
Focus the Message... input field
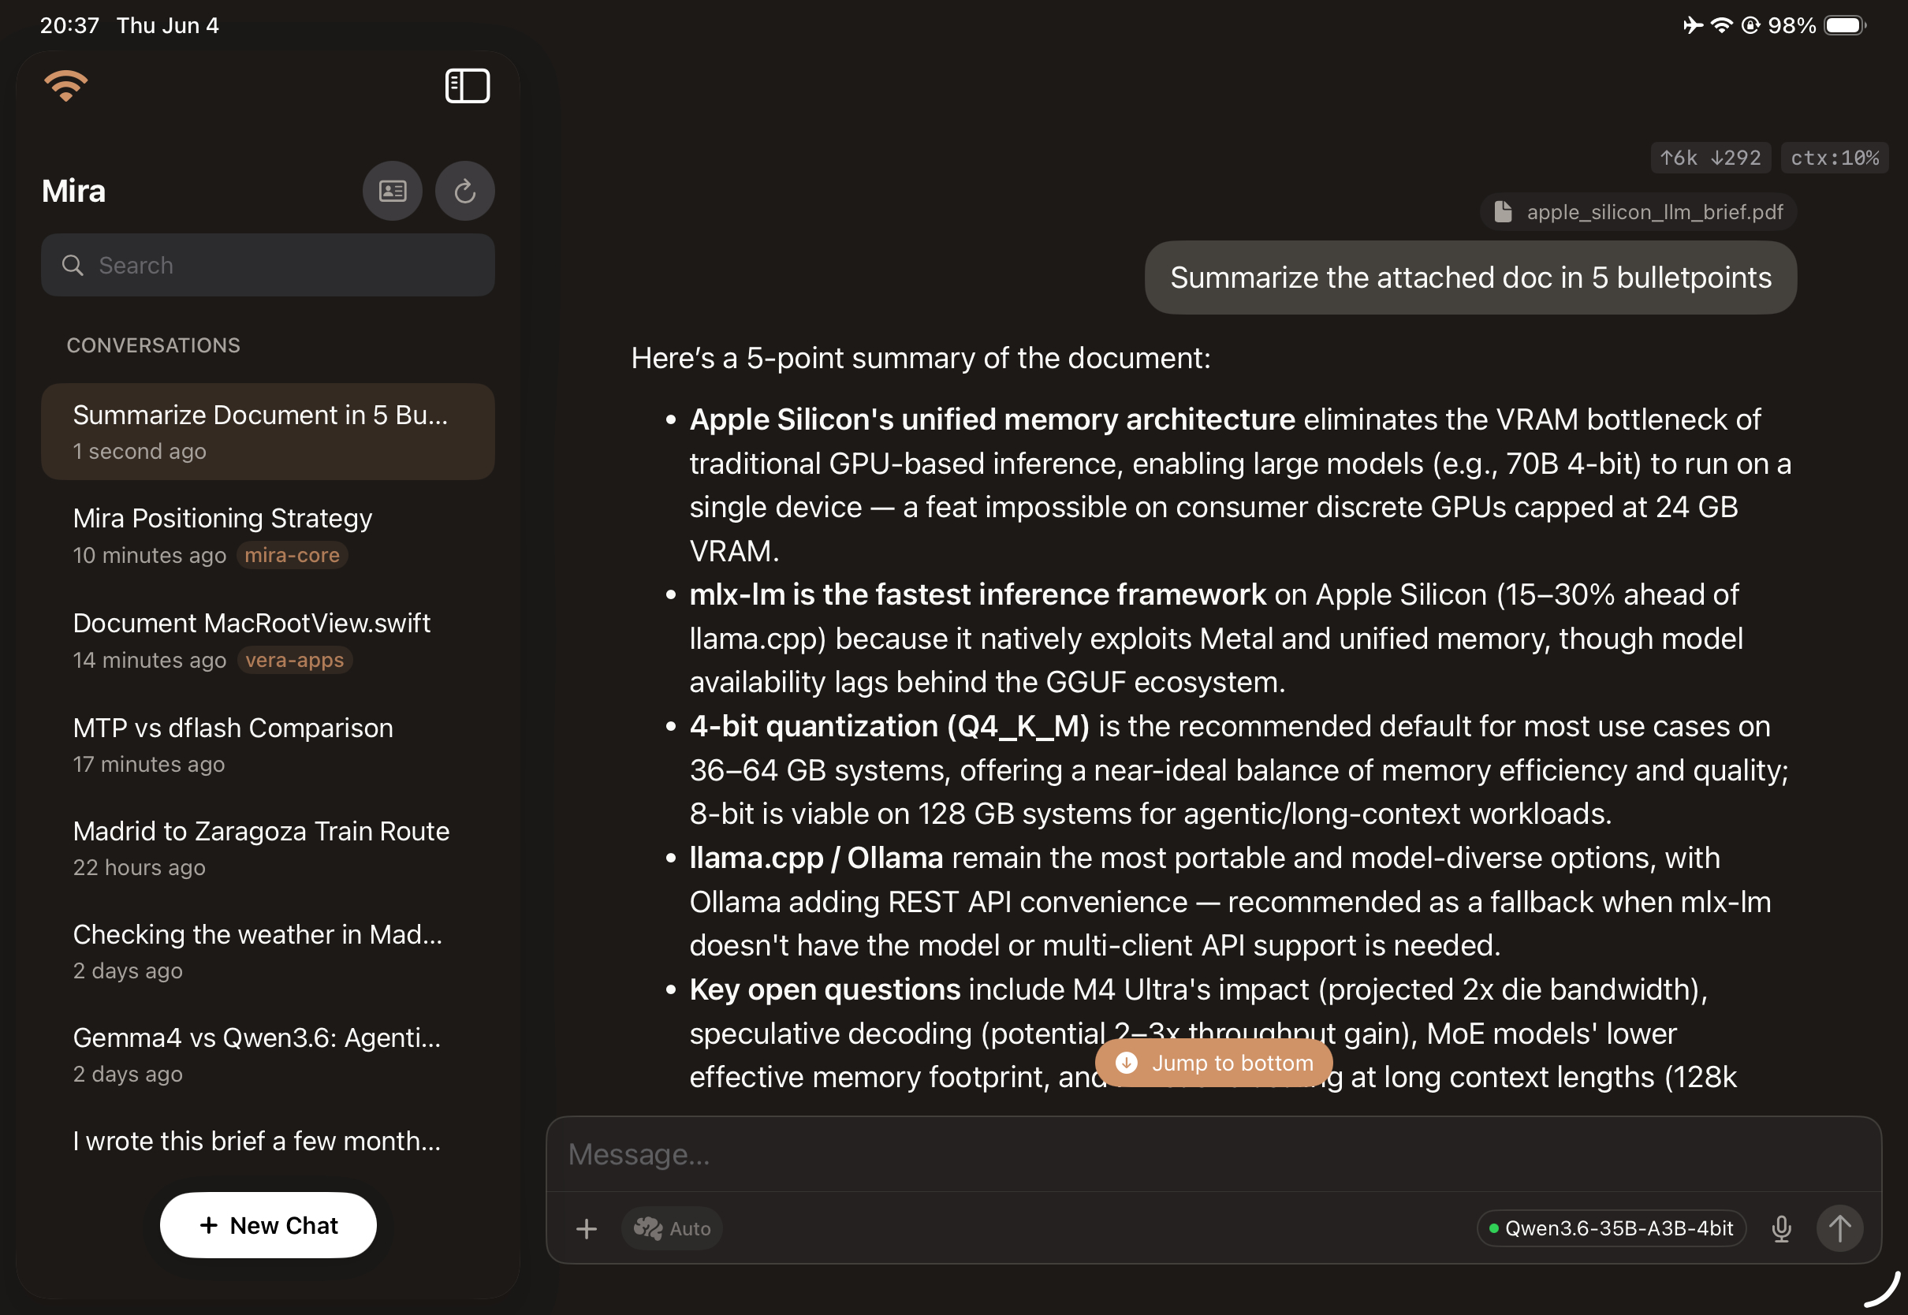[x=1213, y=1154]
